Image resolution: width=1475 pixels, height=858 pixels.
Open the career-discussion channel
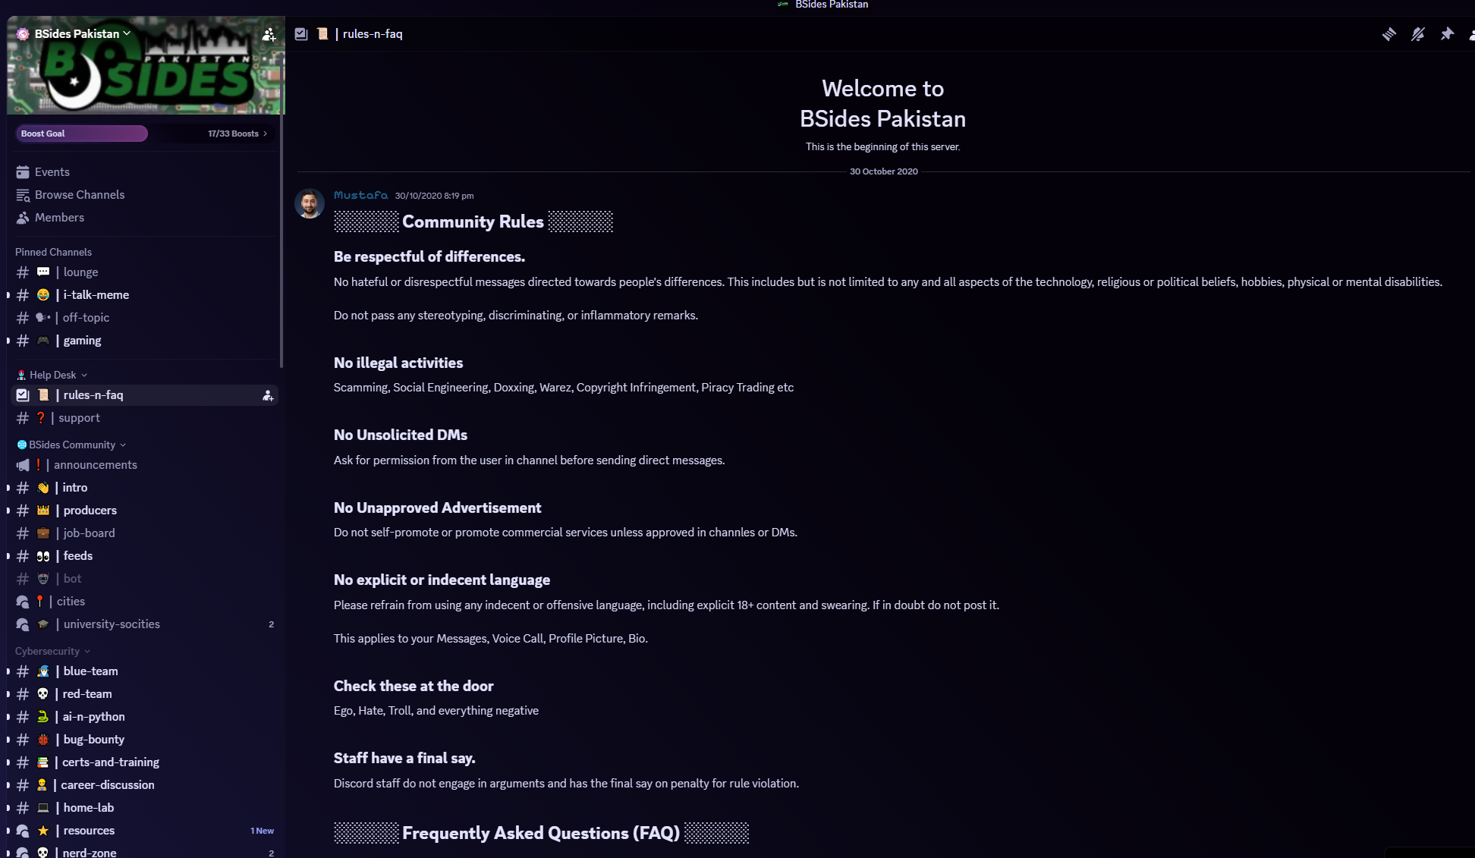[x=143, y=785]
